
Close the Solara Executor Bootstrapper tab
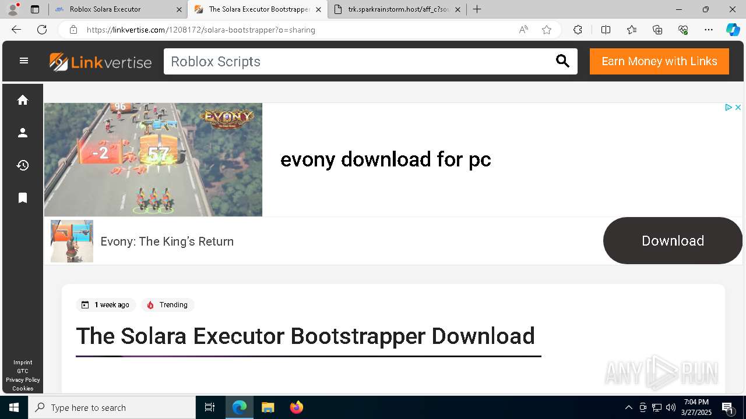(318, 9)
